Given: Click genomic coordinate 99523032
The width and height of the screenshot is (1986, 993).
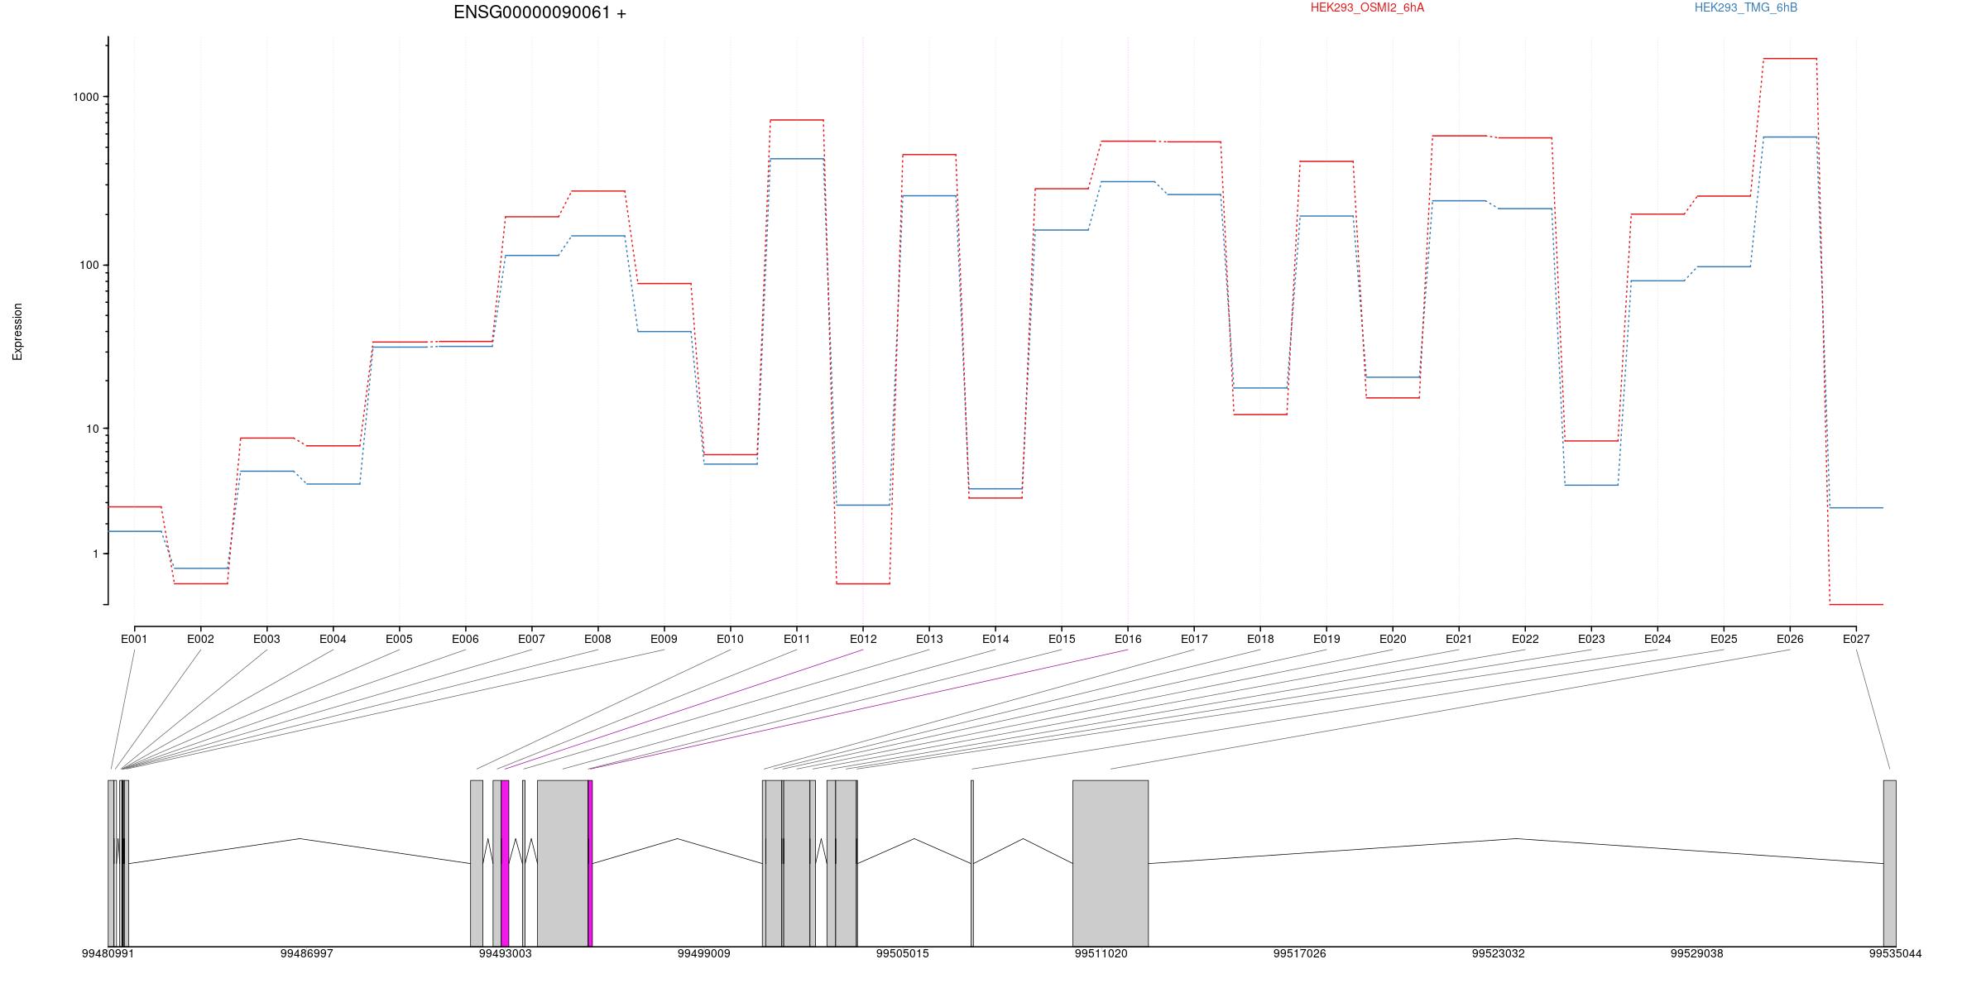Looking at the screenshot, I should (1499, 953).
